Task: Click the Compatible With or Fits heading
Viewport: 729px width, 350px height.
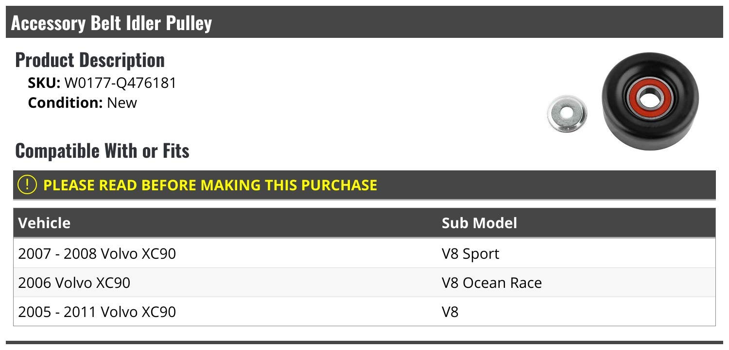Action: click(x=102, y=151)
